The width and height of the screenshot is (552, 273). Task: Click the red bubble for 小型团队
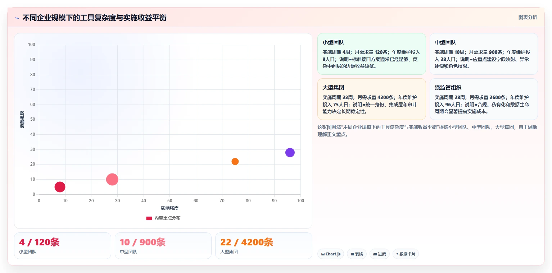coord(60,187)
